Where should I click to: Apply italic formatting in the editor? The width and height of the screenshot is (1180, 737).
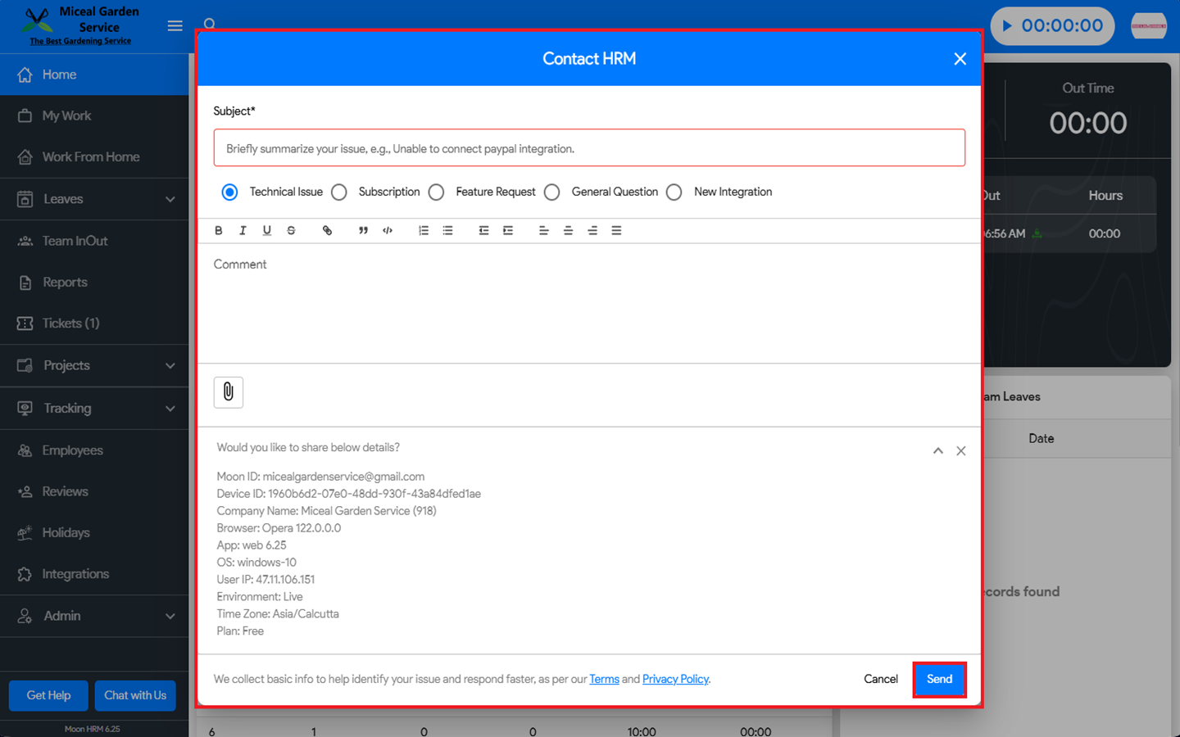click(x=243, y=231)
